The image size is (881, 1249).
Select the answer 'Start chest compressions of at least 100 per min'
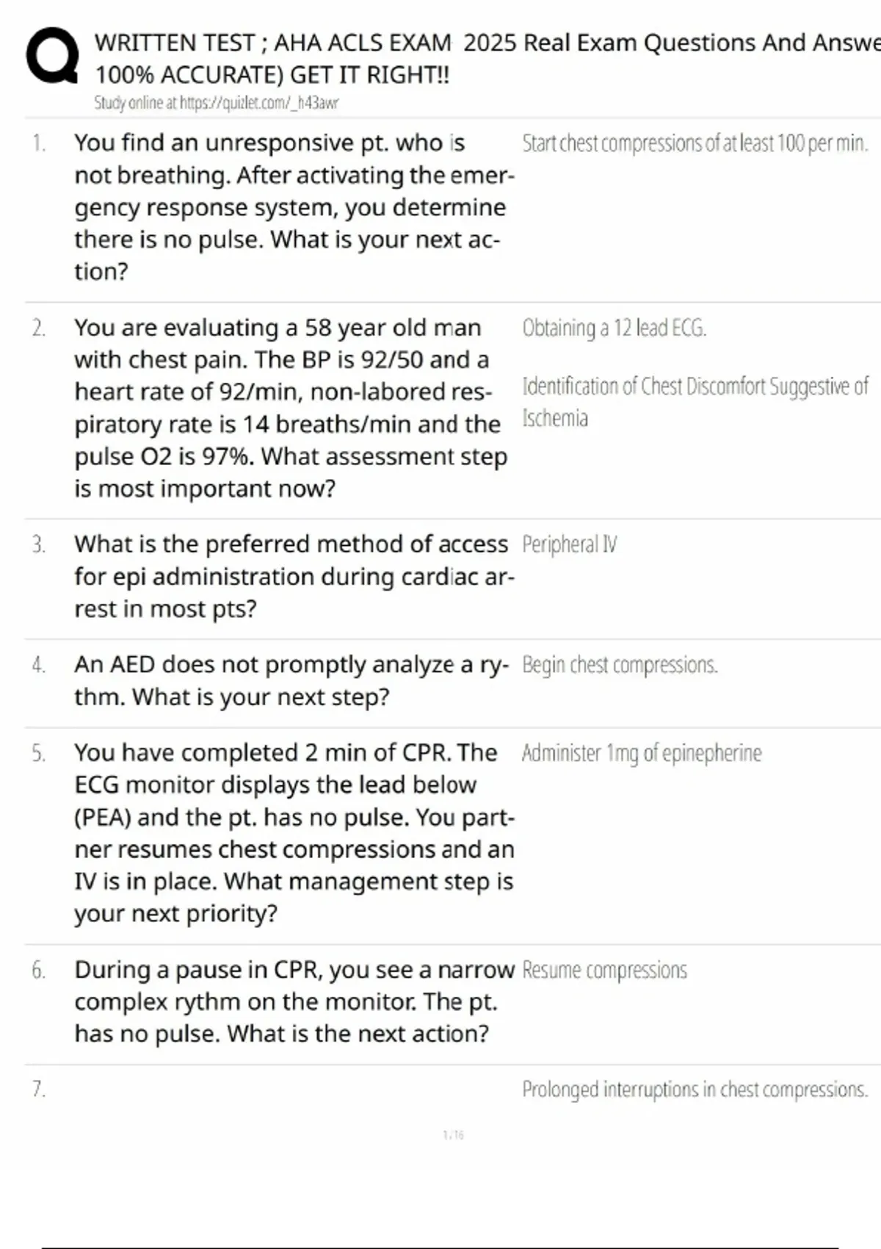[x=695, y=143]
